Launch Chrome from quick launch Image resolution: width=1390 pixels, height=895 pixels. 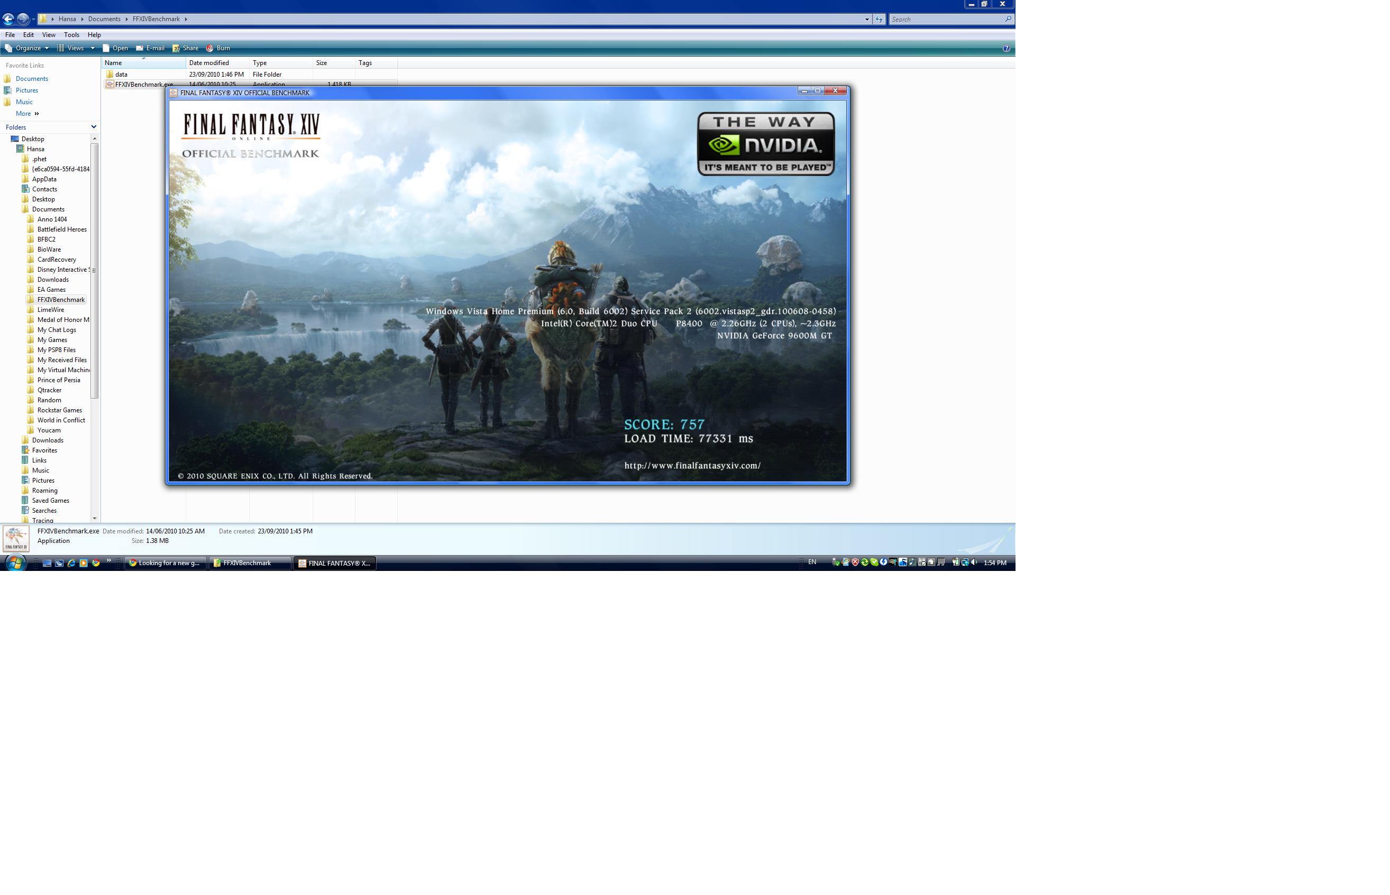click(96, 562)
